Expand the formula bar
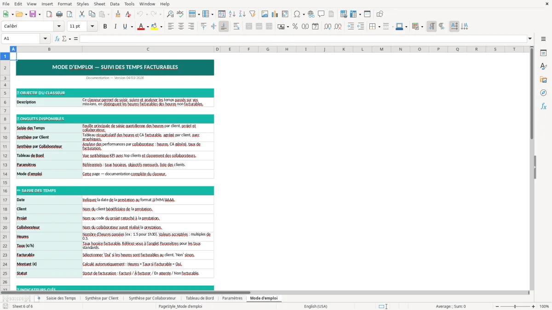Viewport: 552px width, 310px height. (x=530, y=39)
